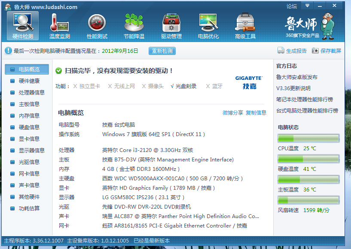Click the 先锋 DVD-RW DVR-220L value

click(x=147, y=207)
